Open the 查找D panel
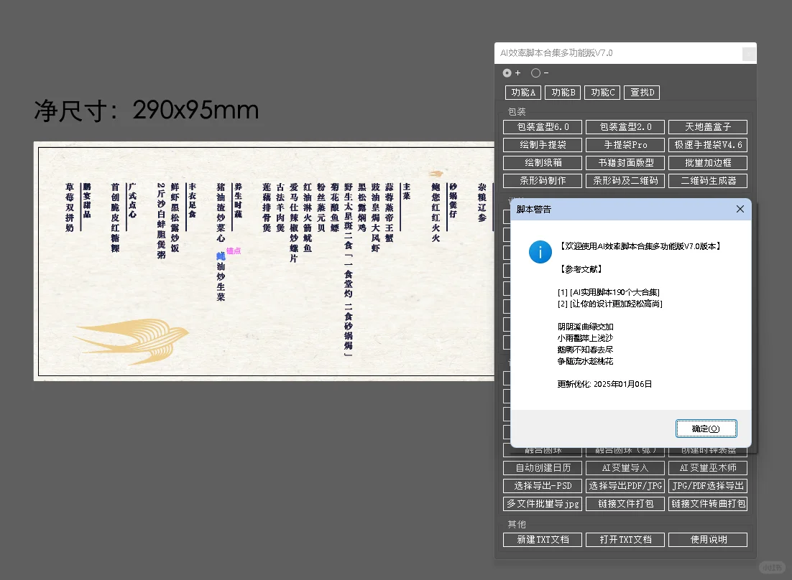The image size is (792, 580). tap(640, 92)
